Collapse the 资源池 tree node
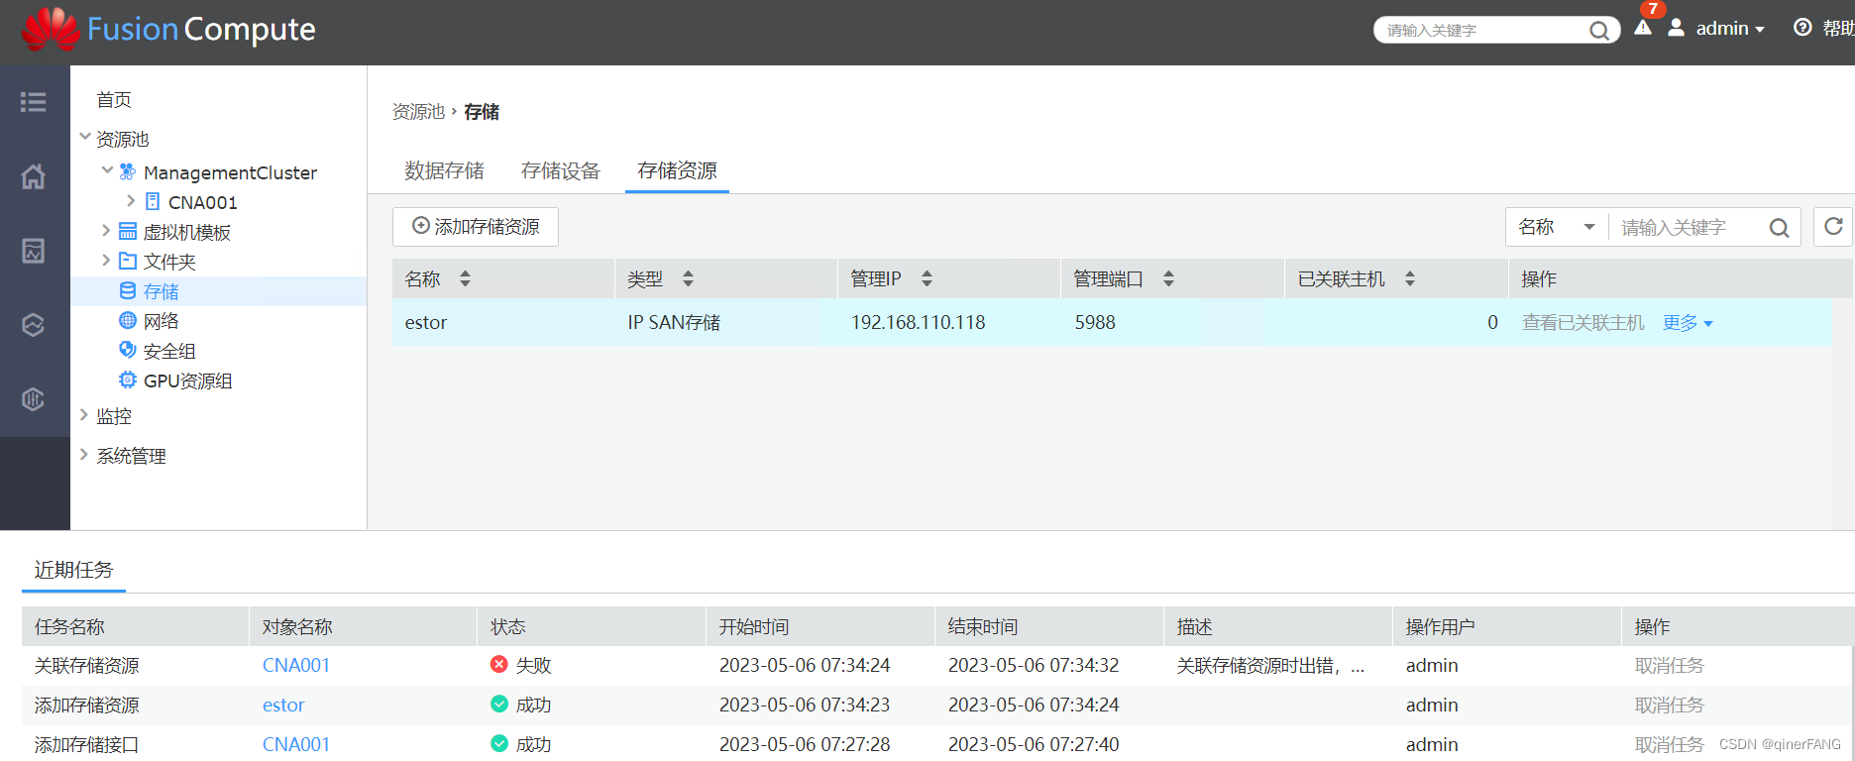1855x761 pixels. tap(85, 138)
